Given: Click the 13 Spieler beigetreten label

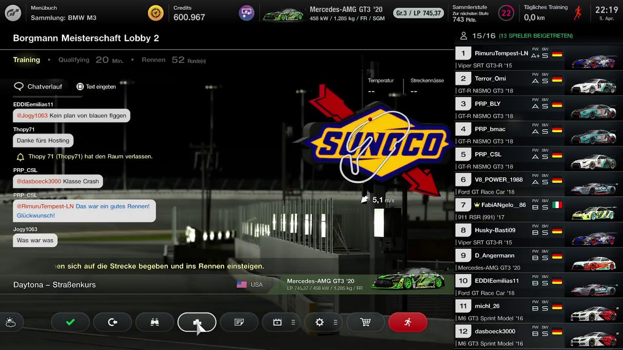Looking at the screenshot, I should click(x=536, y=35).
